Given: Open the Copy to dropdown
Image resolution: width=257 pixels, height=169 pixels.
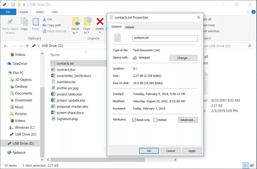Looking at the screenshot, I should [x=87, y=31].
